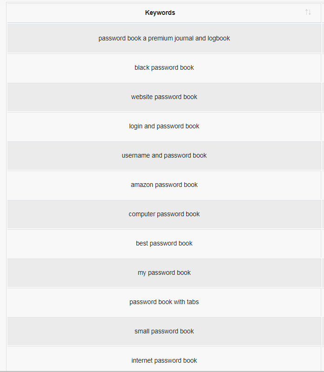The image size is (324, 372).
Task: Pick the 'my password book' row
Action: point(164,273)
